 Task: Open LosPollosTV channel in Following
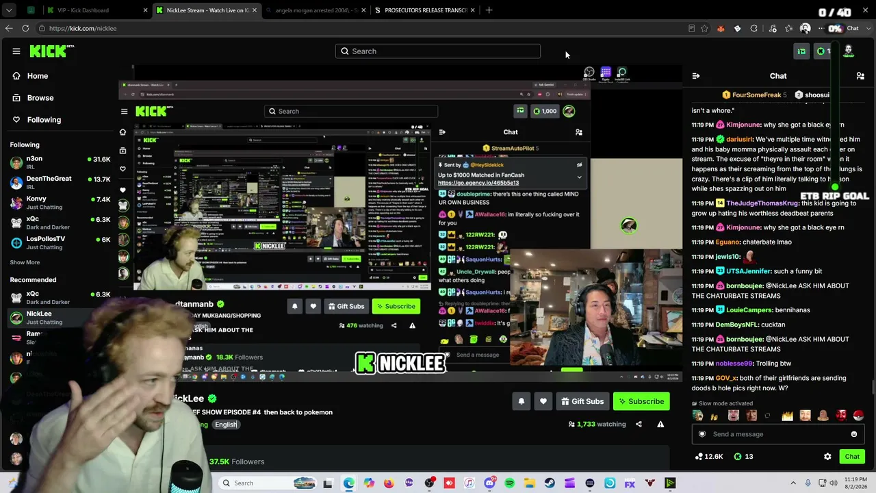tap(60, 242)
